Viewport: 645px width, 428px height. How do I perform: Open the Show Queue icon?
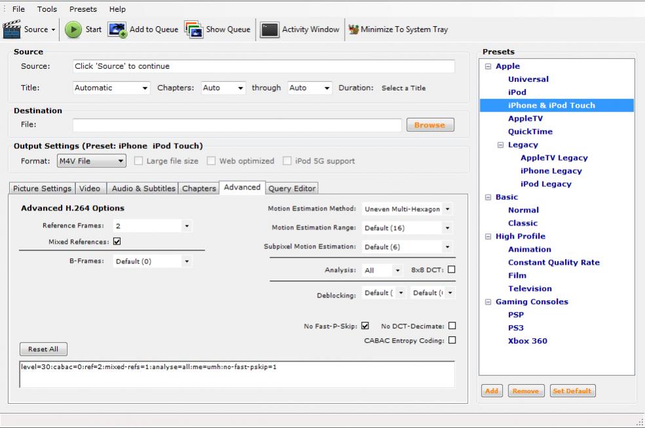(x=194, y=29)
